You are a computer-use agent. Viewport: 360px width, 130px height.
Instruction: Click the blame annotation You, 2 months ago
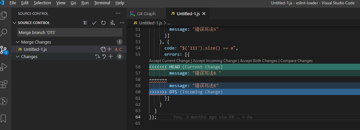click(213, 117)
